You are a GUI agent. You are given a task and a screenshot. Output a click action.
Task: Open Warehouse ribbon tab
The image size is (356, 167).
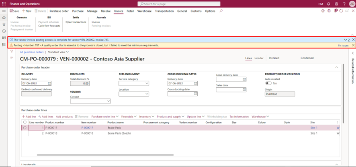pyautogui.click(x=144, y=11)
